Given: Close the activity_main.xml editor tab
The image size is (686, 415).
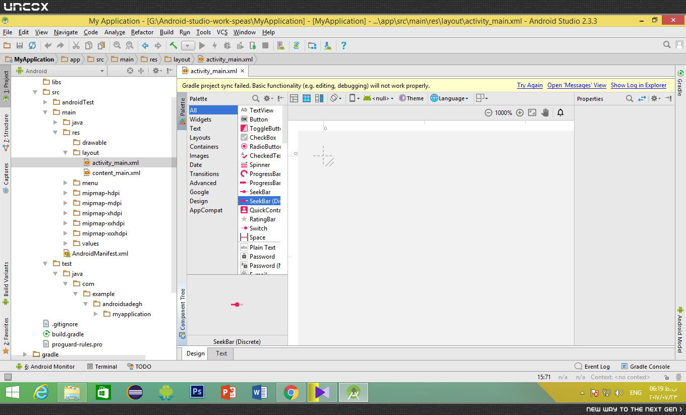Looking at the screenshot, I should pyautogui.click(x=243, y=71).
